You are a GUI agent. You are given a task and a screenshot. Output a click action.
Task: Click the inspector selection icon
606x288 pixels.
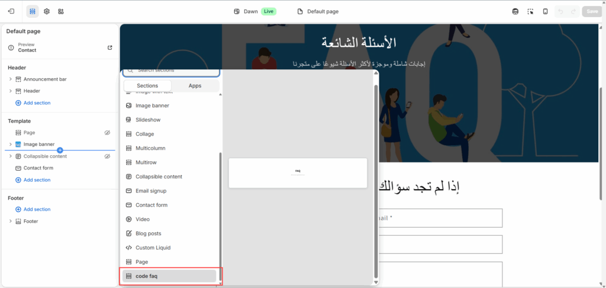pos(530,11)
